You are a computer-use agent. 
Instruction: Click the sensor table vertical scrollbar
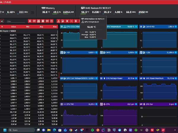tap(58, 35)
